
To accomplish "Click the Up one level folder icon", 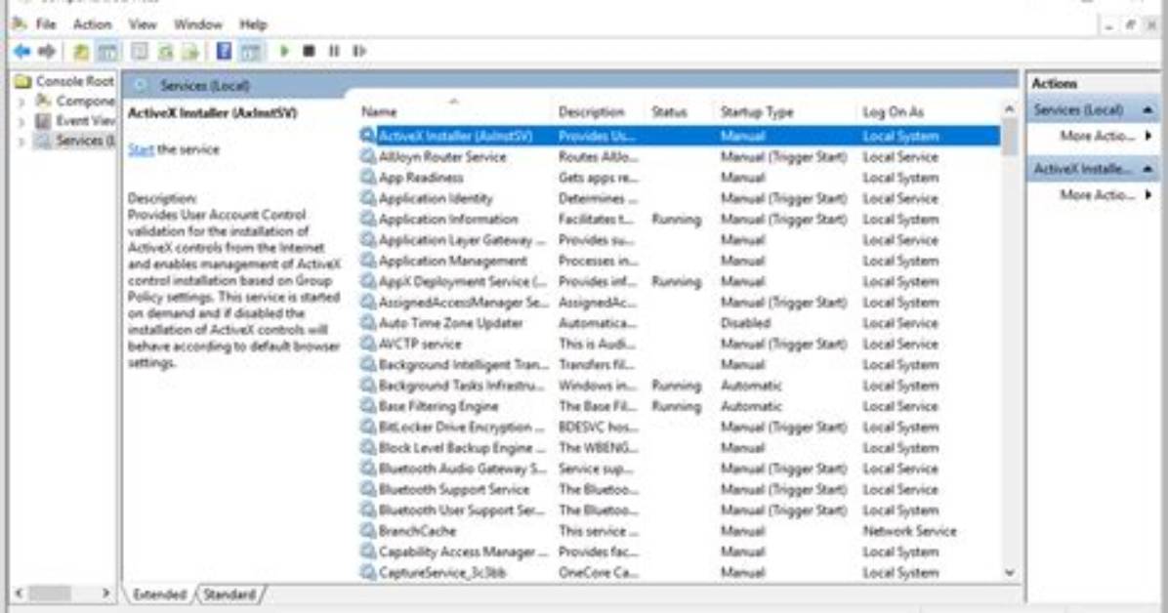I will click(x=80, y=52).
